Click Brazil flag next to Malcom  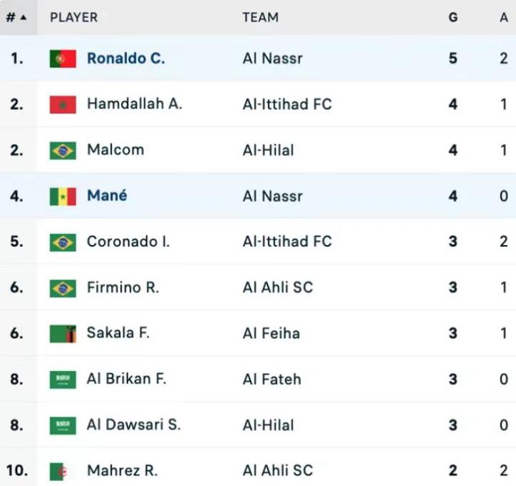pyautogui.click(x=63, y=151)
